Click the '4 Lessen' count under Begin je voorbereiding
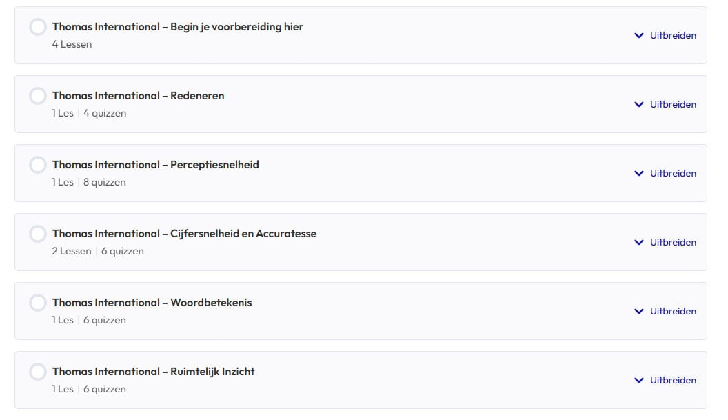Viewport: 728px width, 420px height. 72,44
